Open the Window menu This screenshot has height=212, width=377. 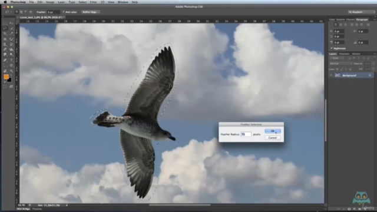(x=123, y=2)
